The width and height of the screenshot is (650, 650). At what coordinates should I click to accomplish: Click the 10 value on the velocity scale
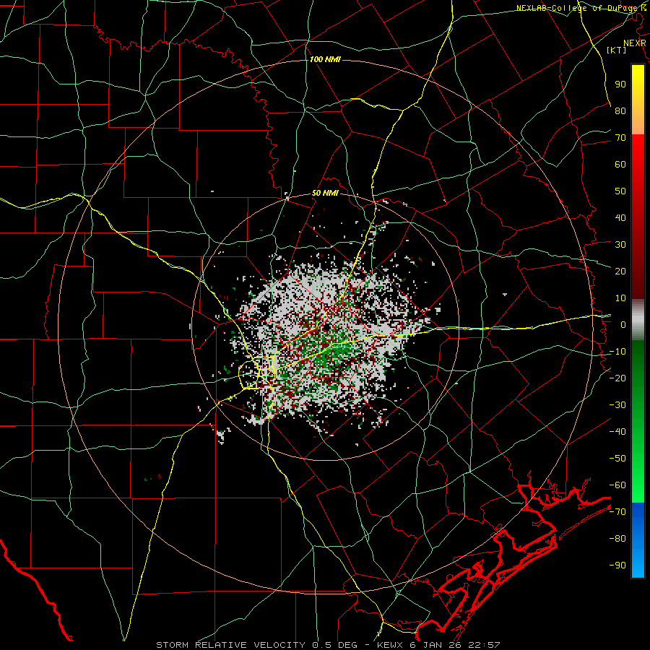[x=620, y=298]
